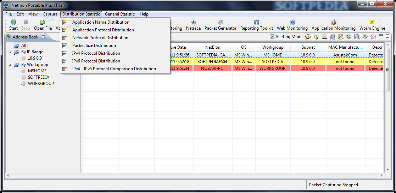Image resolution: width=396 pixels, height=193 pixels.
Task: Choose Application Name Distribution
Action: [115, 22]
